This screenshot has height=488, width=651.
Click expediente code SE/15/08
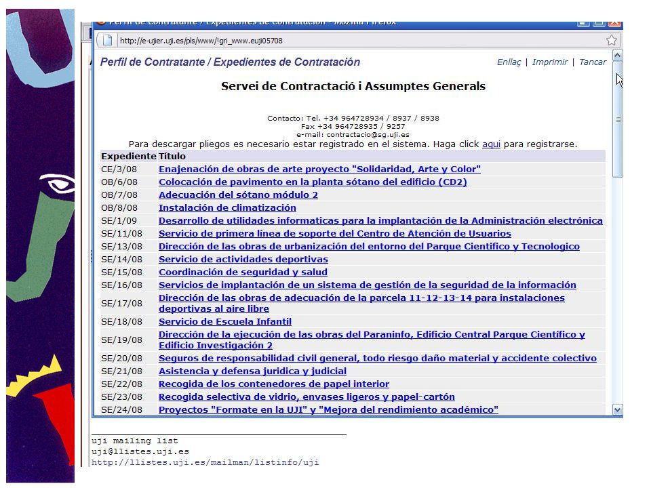click(x=121, y=272)
